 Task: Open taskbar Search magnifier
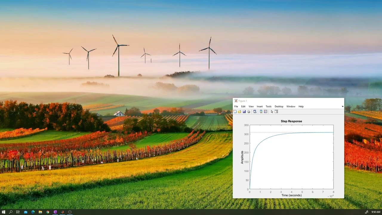pyautogui.click(x=11, y=212)
